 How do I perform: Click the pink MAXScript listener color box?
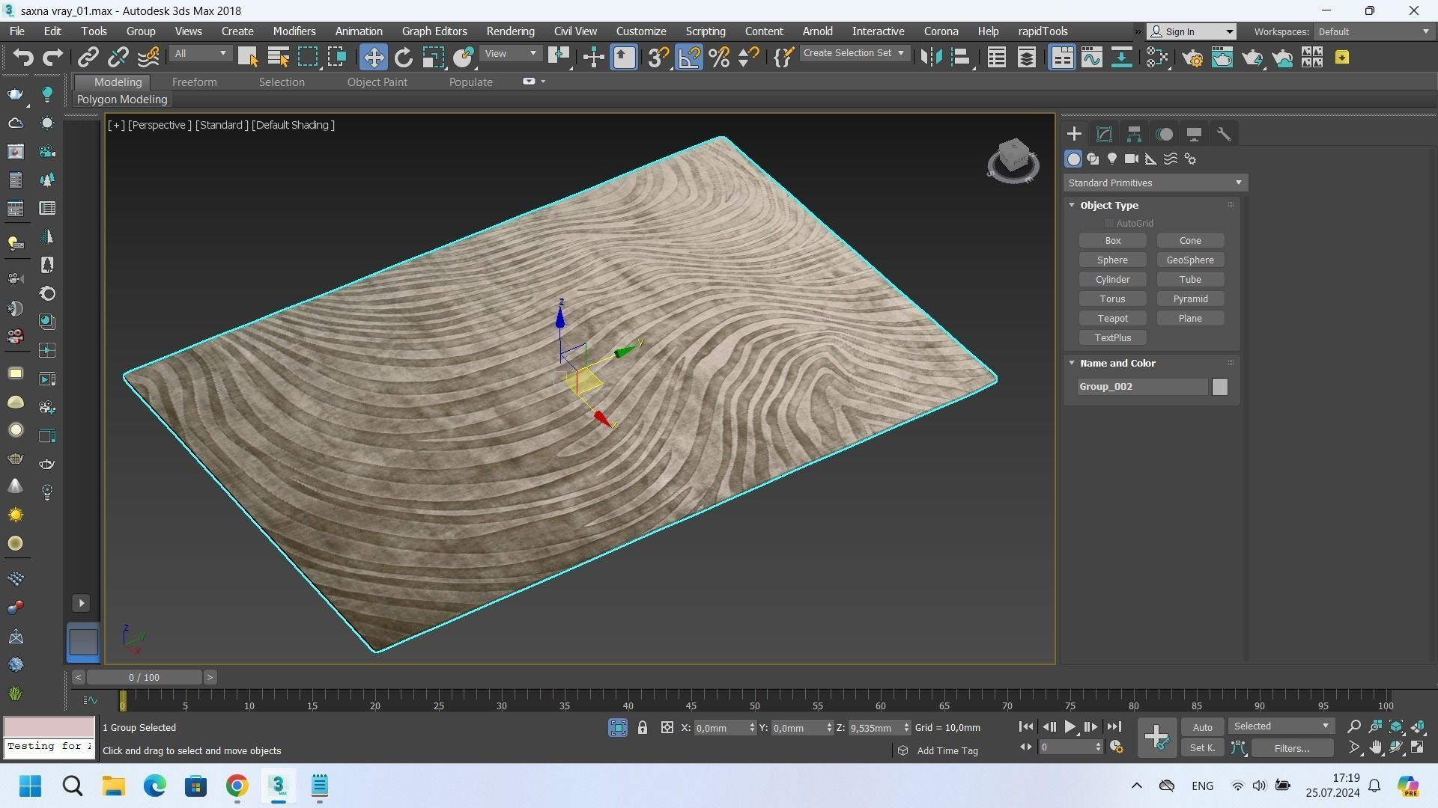pyautogui.click(x=49, y=726)
